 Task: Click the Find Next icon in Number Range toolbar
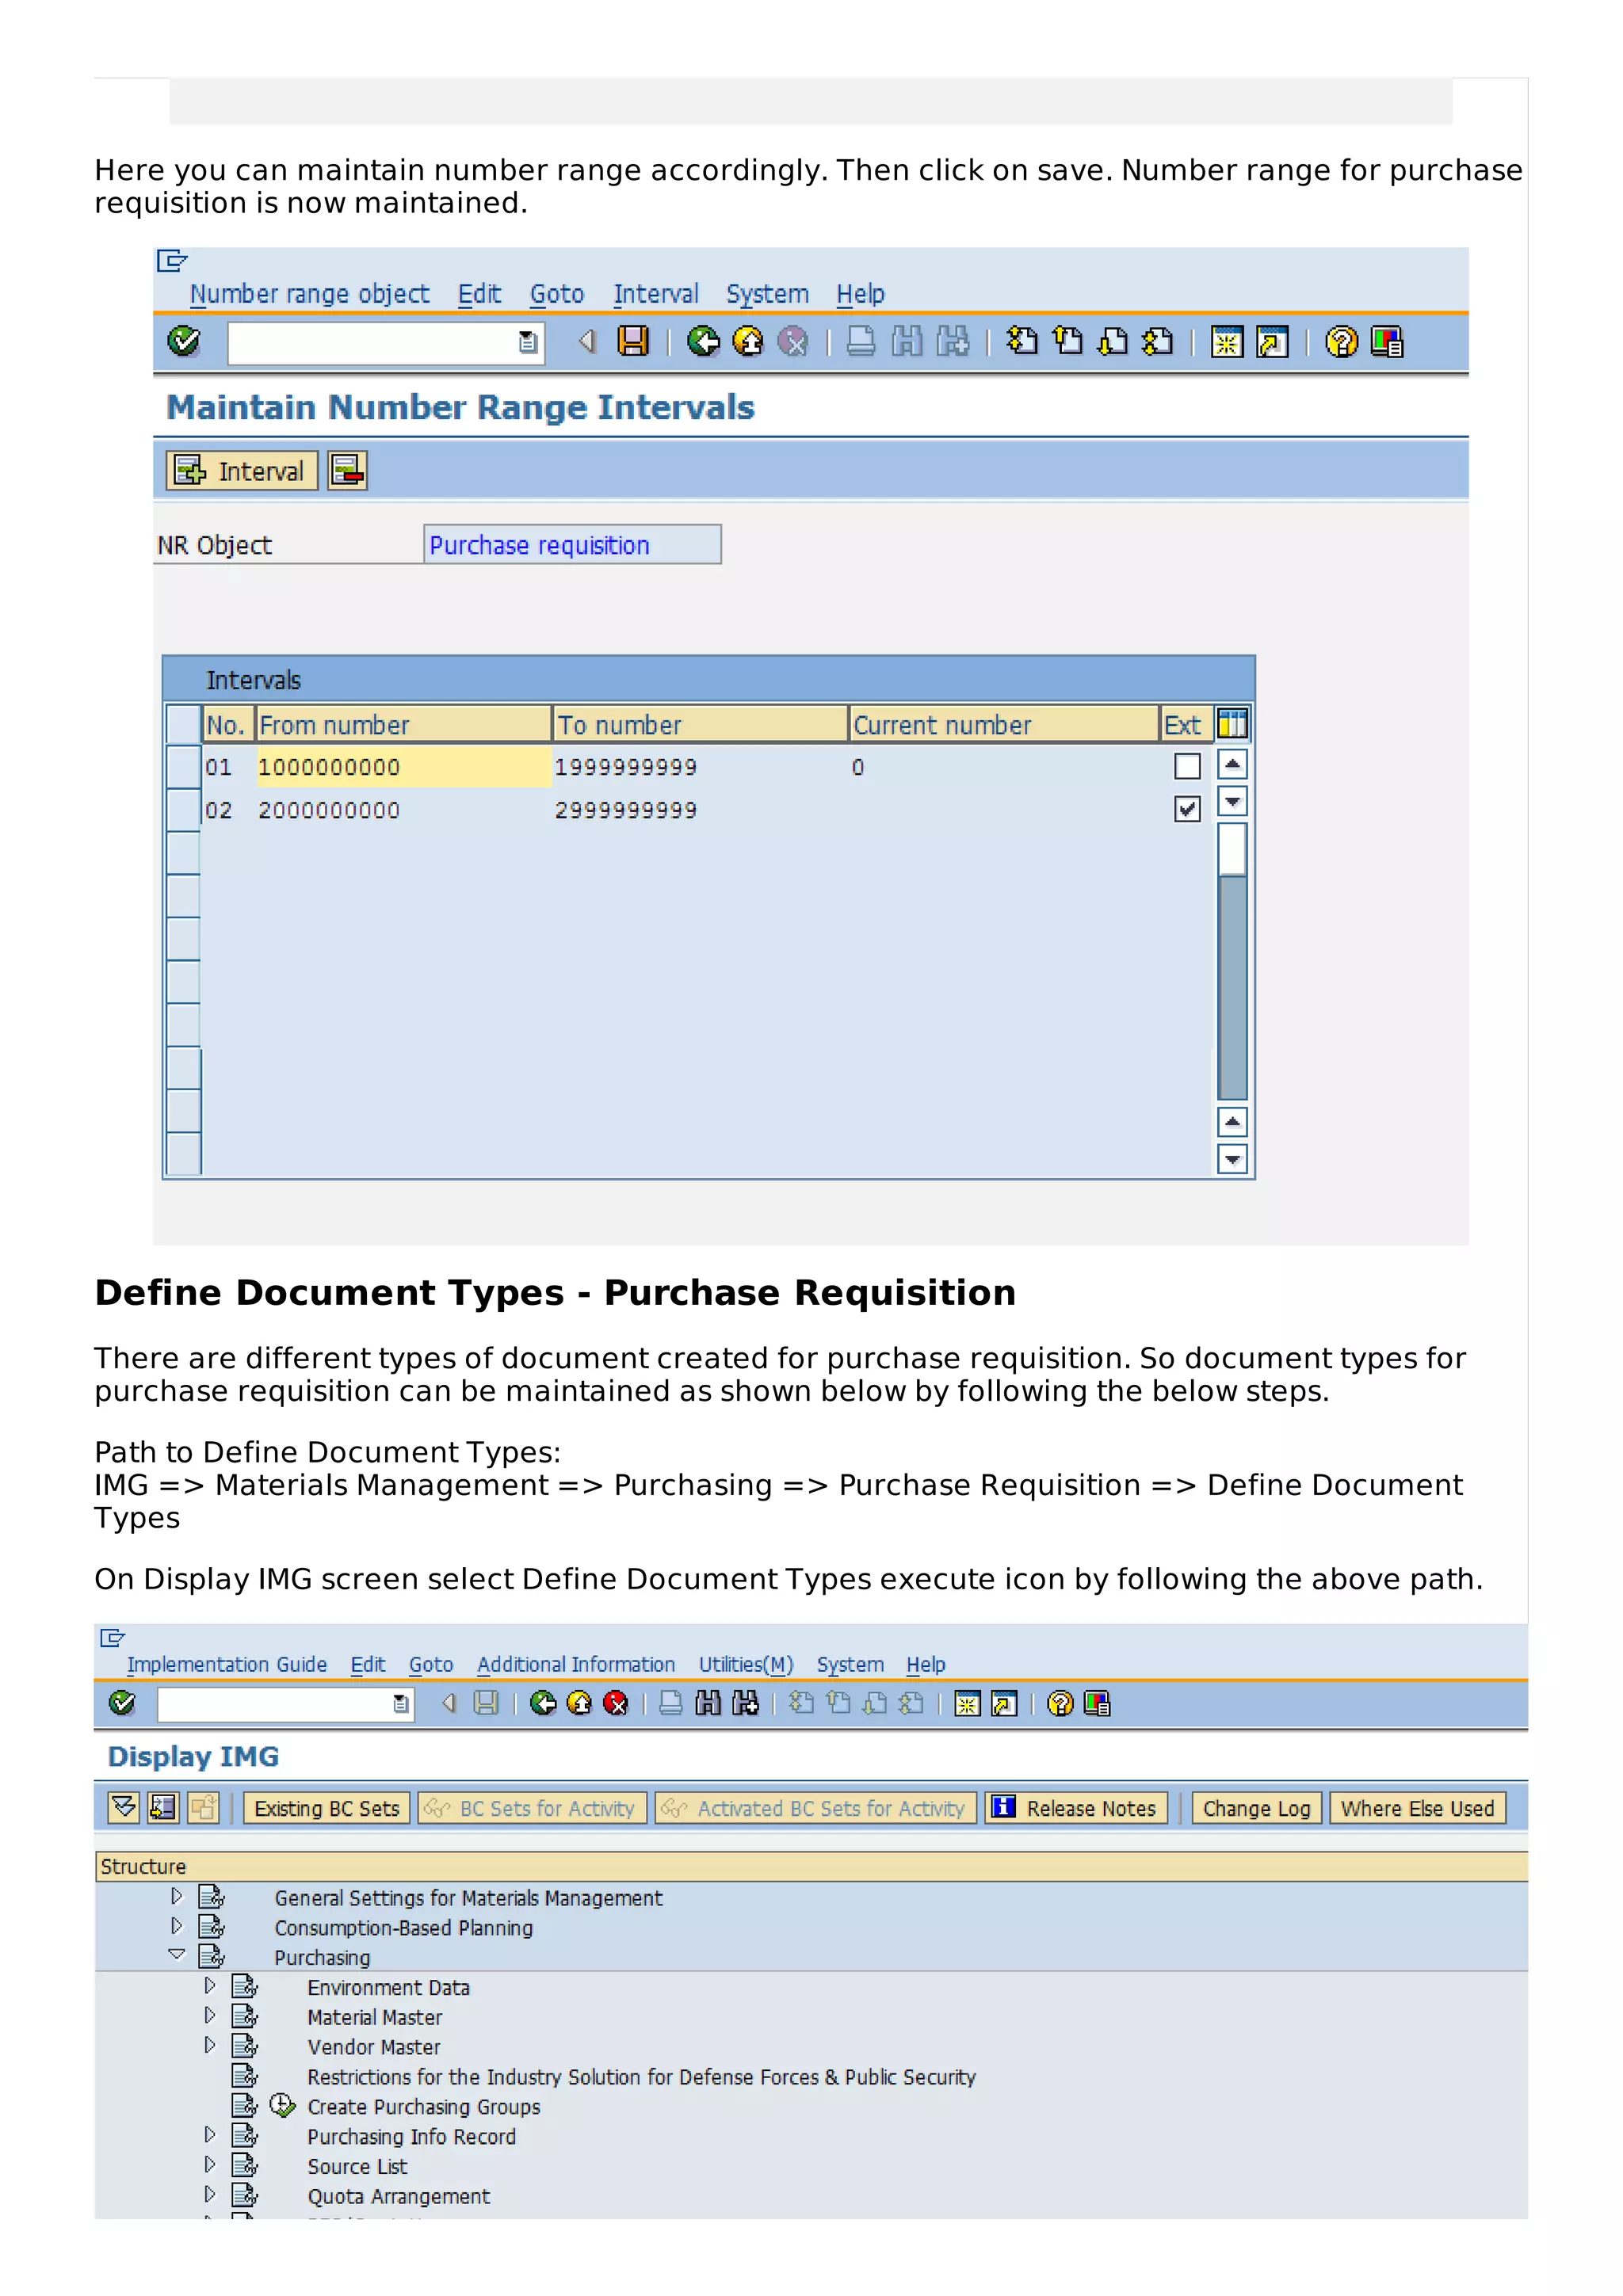pos(953,342)
